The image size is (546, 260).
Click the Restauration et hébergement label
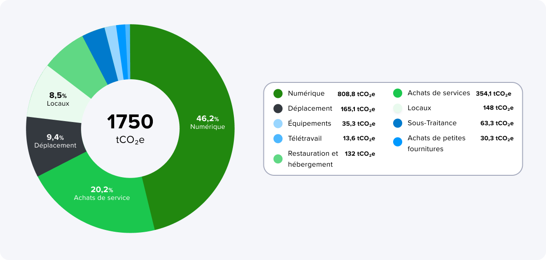coord(313,159)
